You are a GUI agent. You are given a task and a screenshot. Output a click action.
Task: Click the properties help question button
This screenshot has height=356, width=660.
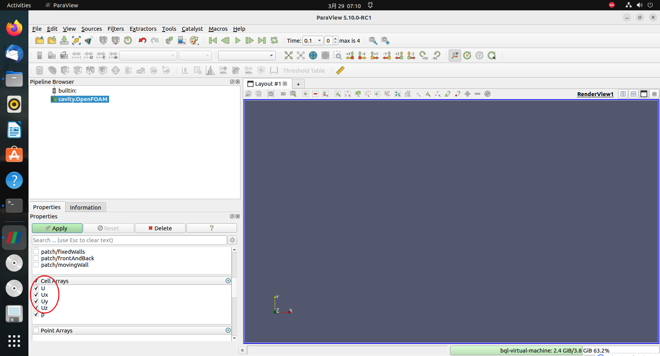[212, 228]
